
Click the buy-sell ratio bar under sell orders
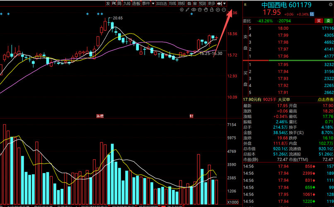click(x=288, y=60)
